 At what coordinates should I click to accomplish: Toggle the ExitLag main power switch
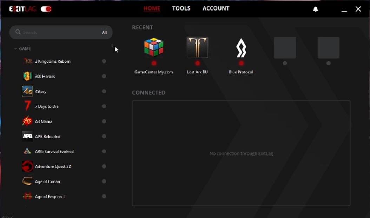(x=46, y=9)
